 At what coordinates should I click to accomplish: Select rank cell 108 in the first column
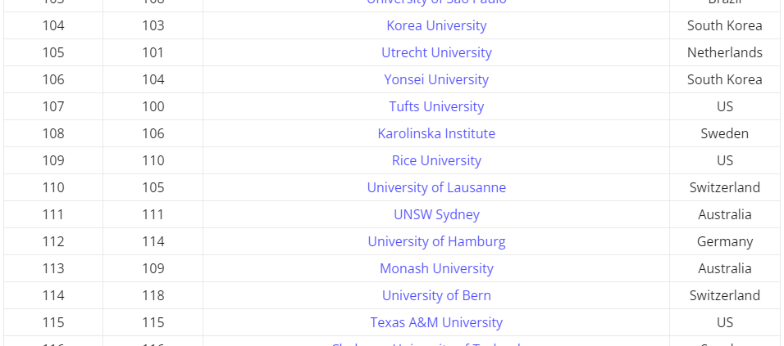point(53,133)
